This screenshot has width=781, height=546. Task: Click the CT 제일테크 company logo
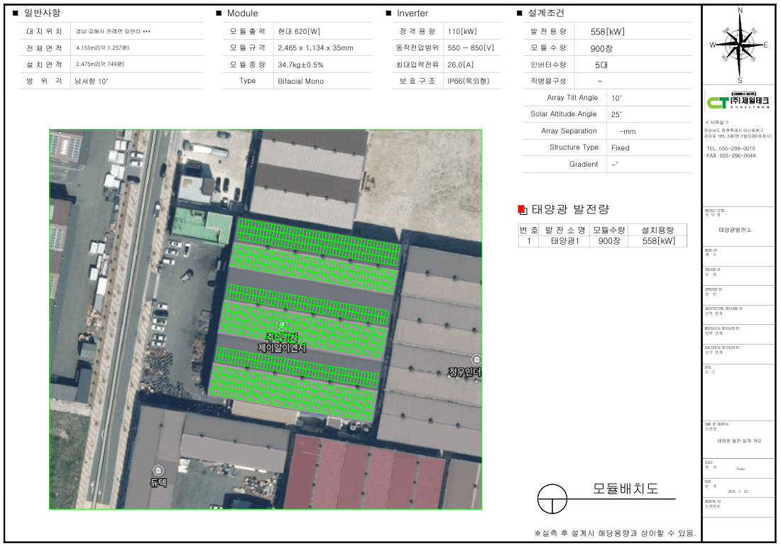tap(738, 102)
